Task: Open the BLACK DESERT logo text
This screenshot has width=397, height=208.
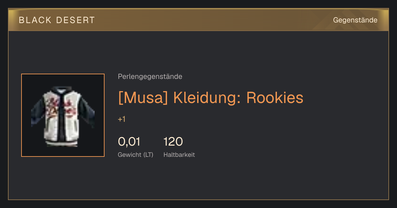Action: [x=57, y=20]
